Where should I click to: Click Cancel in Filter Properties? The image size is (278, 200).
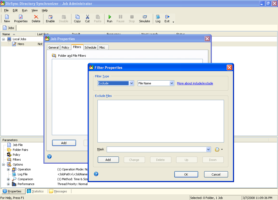coord(216,174)
